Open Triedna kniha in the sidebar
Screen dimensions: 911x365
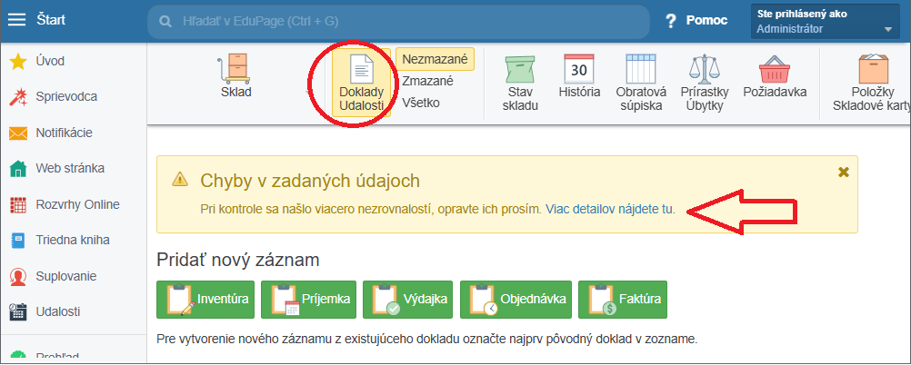coord(73,240)
